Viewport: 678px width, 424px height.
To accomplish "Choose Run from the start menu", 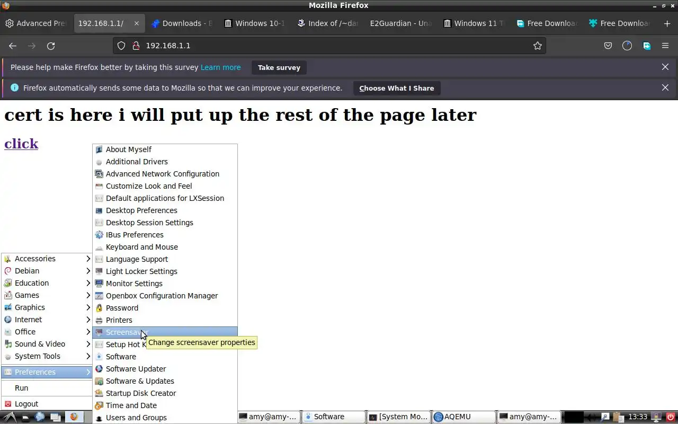I will 47,388.
